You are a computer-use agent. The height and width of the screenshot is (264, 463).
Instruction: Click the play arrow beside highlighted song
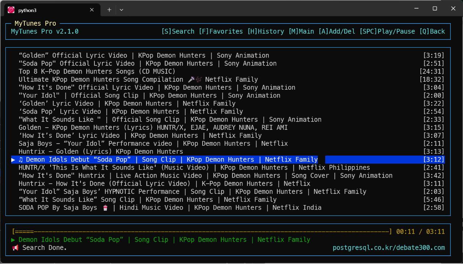(13, 159)
